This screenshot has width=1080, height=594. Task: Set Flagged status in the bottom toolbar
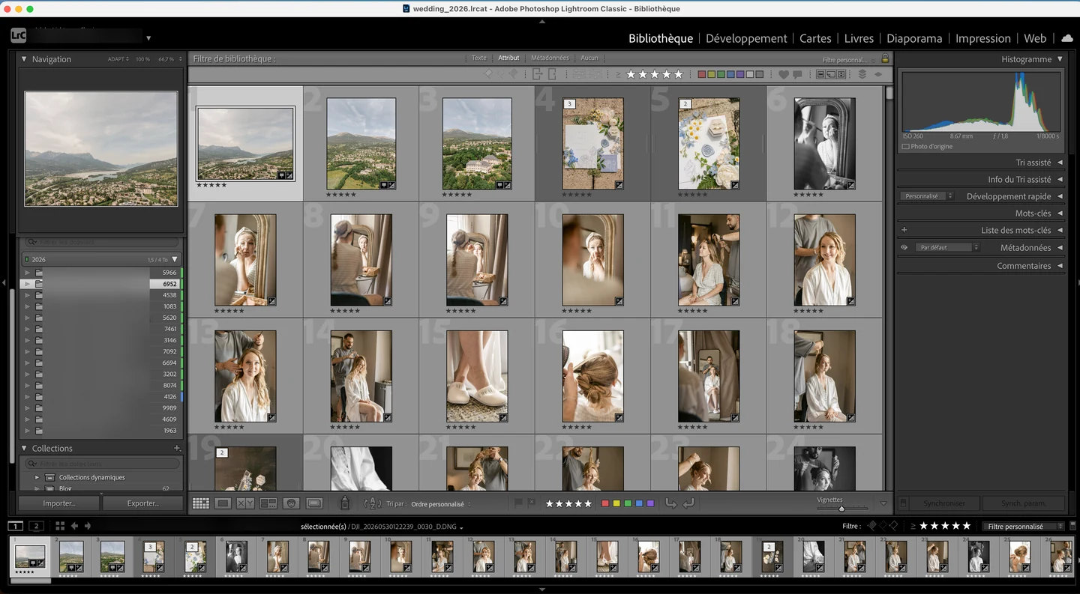tap(518, 503)
